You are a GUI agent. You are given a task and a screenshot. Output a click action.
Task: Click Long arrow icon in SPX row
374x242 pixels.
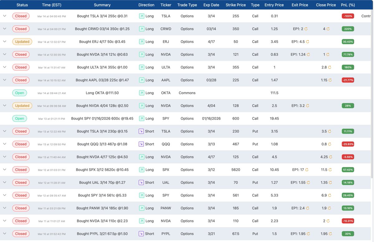(x=141, y=170)
